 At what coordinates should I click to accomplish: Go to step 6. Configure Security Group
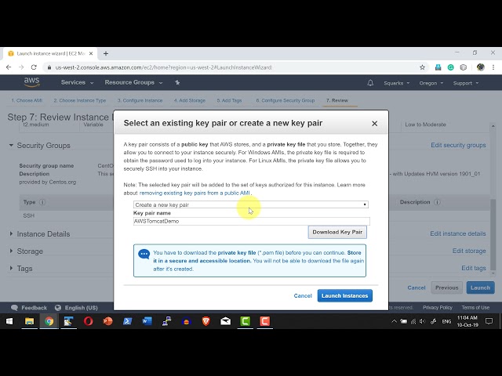[286, 100]
